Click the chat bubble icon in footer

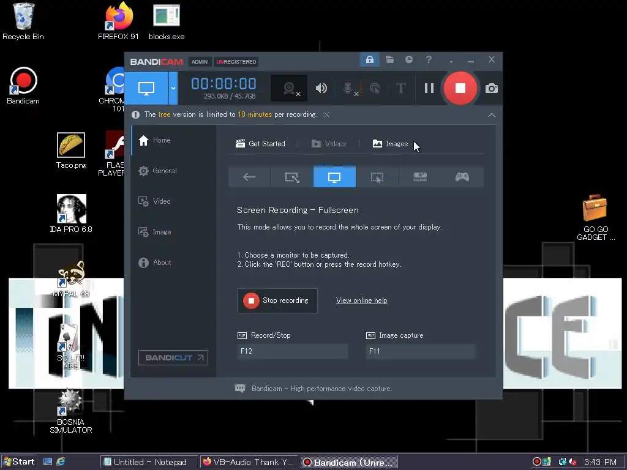[240, 388]
